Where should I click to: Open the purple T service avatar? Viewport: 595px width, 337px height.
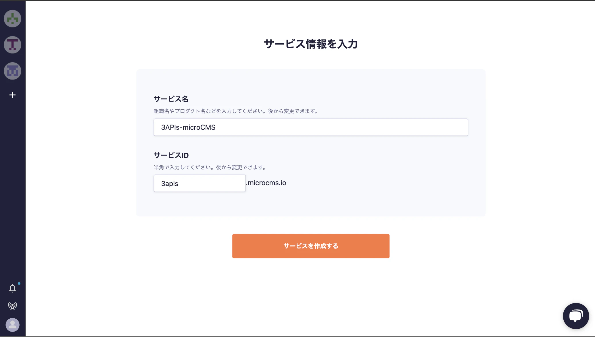tap(12, 45)
